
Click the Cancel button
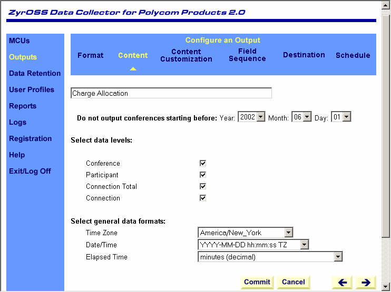[x=294, y=282]
